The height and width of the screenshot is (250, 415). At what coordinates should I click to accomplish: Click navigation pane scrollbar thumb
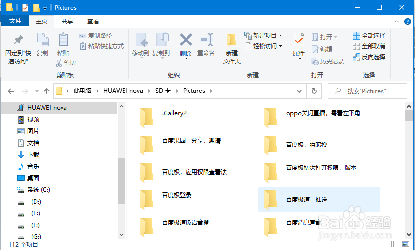[121, 181]
